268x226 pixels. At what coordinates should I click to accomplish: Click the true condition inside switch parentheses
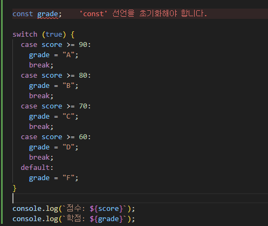(x=54, y=35)
